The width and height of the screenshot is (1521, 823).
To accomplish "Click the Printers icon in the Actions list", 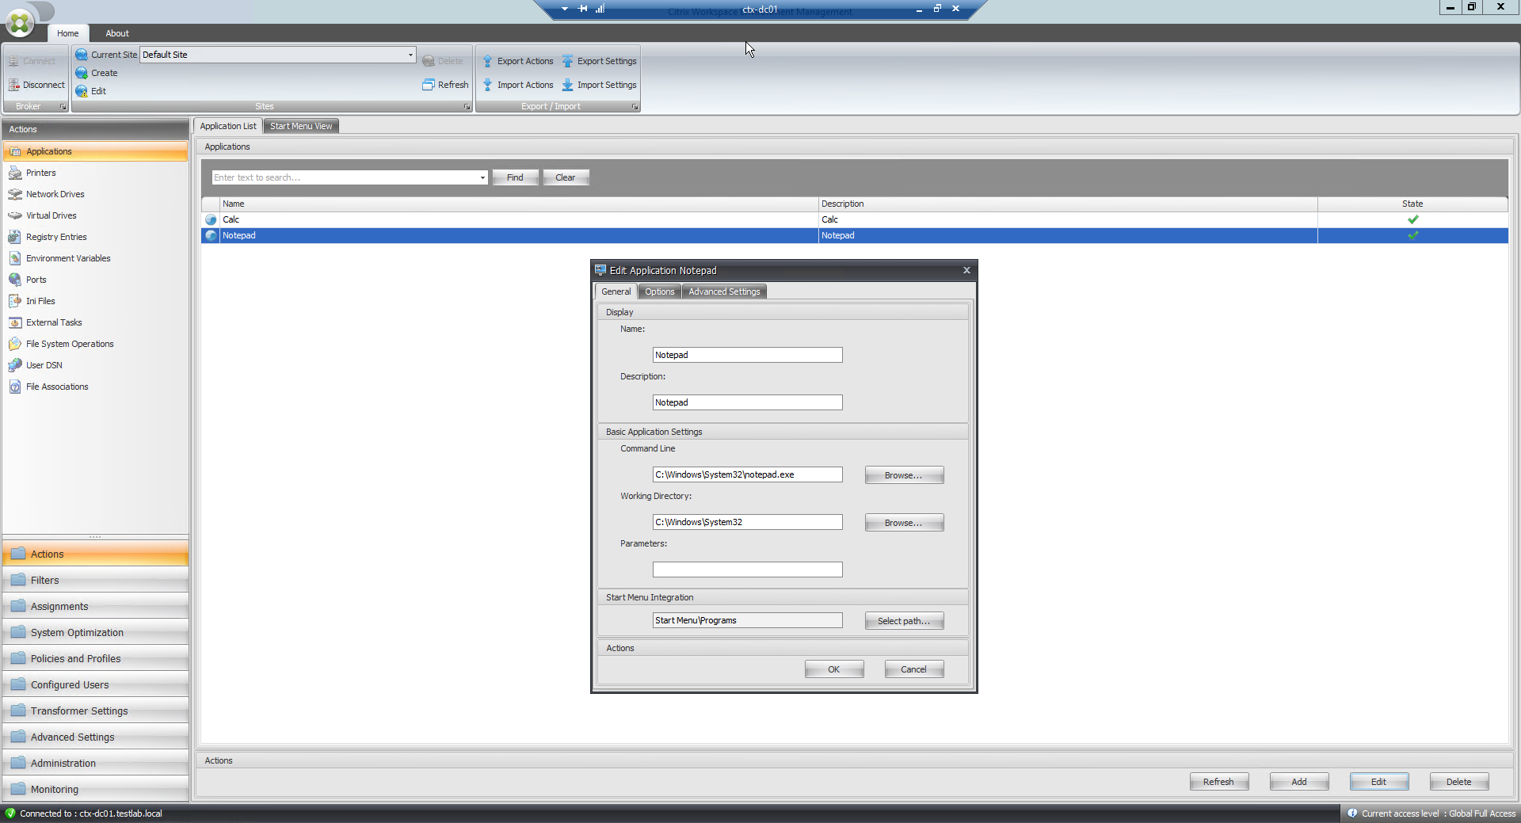I will (15, 173).
